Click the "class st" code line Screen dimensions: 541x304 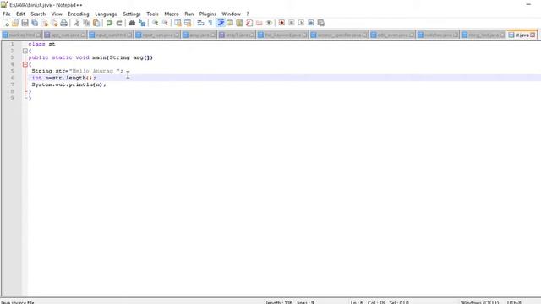pyautogui.click(x=41, y=44)
